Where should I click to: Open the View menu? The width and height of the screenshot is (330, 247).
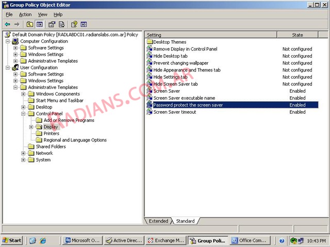pos(42,14)
